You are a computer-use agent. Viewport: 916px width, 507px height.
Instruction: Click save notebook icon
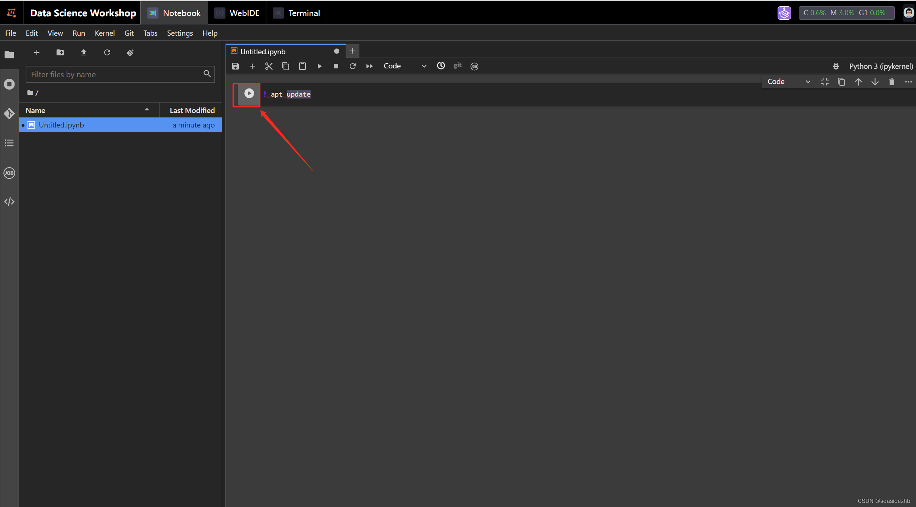point(236,65)
